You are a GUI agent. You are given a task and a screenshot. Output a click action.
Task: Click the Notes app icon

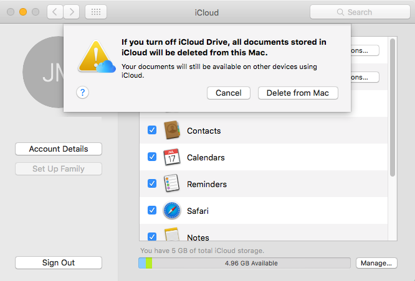point(172,234)
